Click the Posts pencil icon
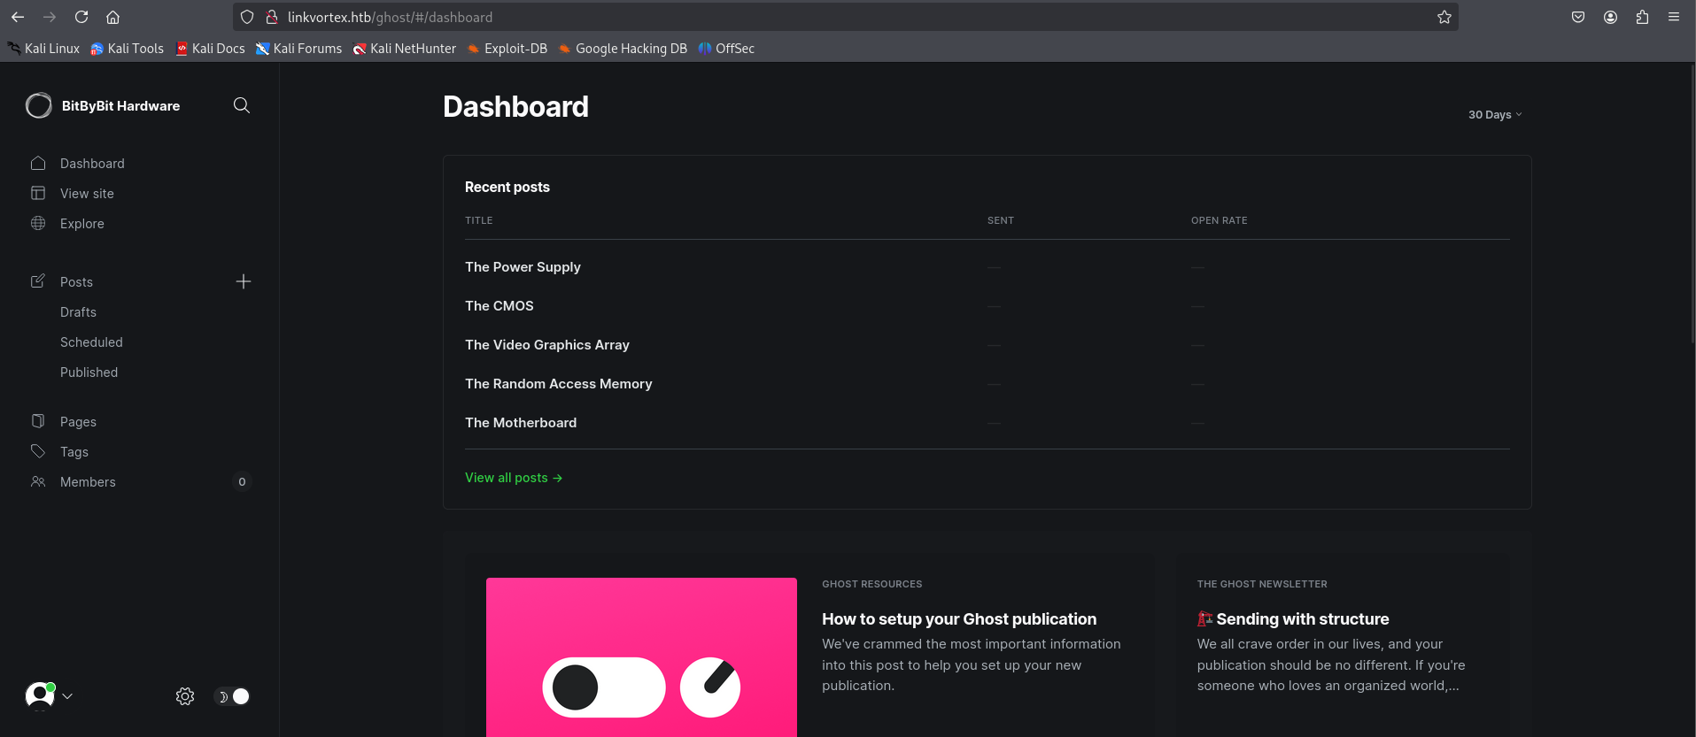1696x737 pixels. (x=38, y=281)
